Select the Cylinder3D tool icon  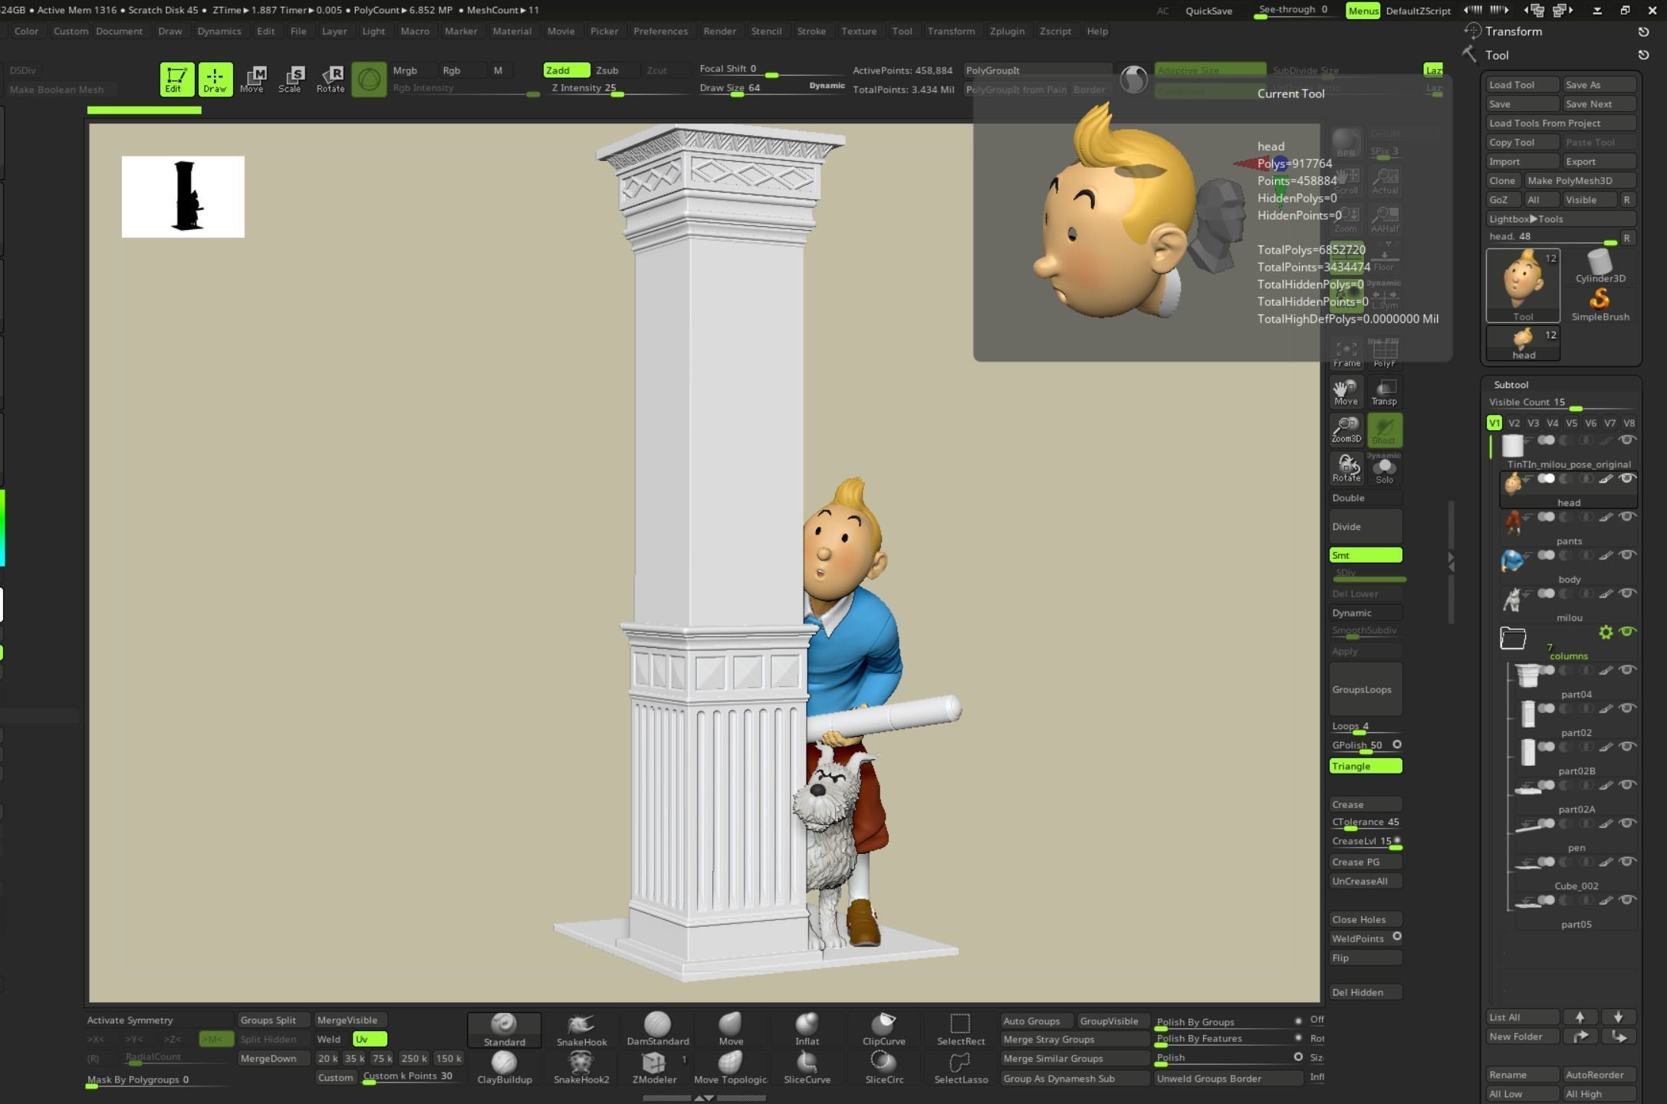coord(1600,266)
